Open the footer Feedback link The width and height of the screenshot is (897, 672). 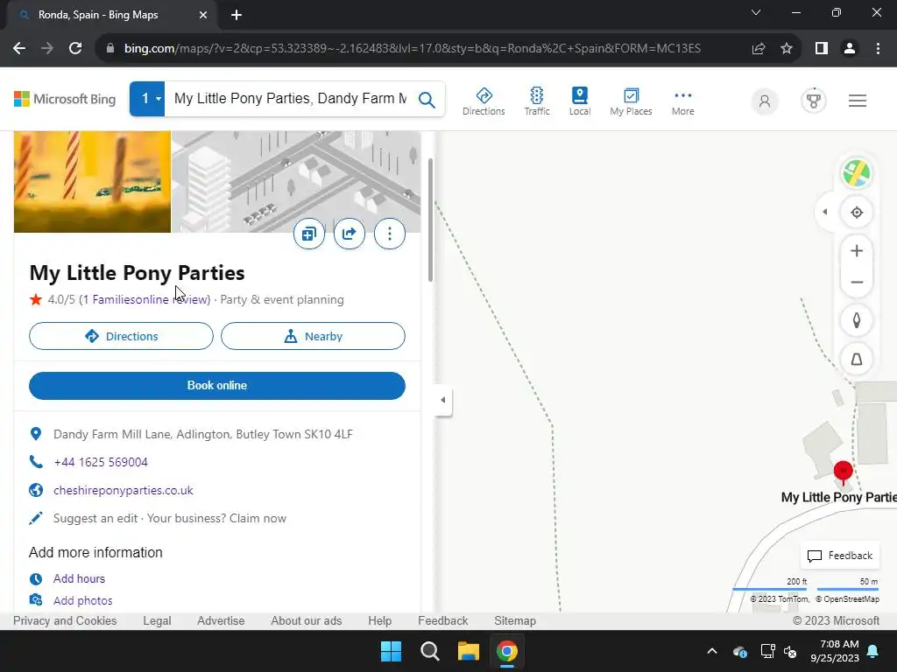tap(442, 620)
